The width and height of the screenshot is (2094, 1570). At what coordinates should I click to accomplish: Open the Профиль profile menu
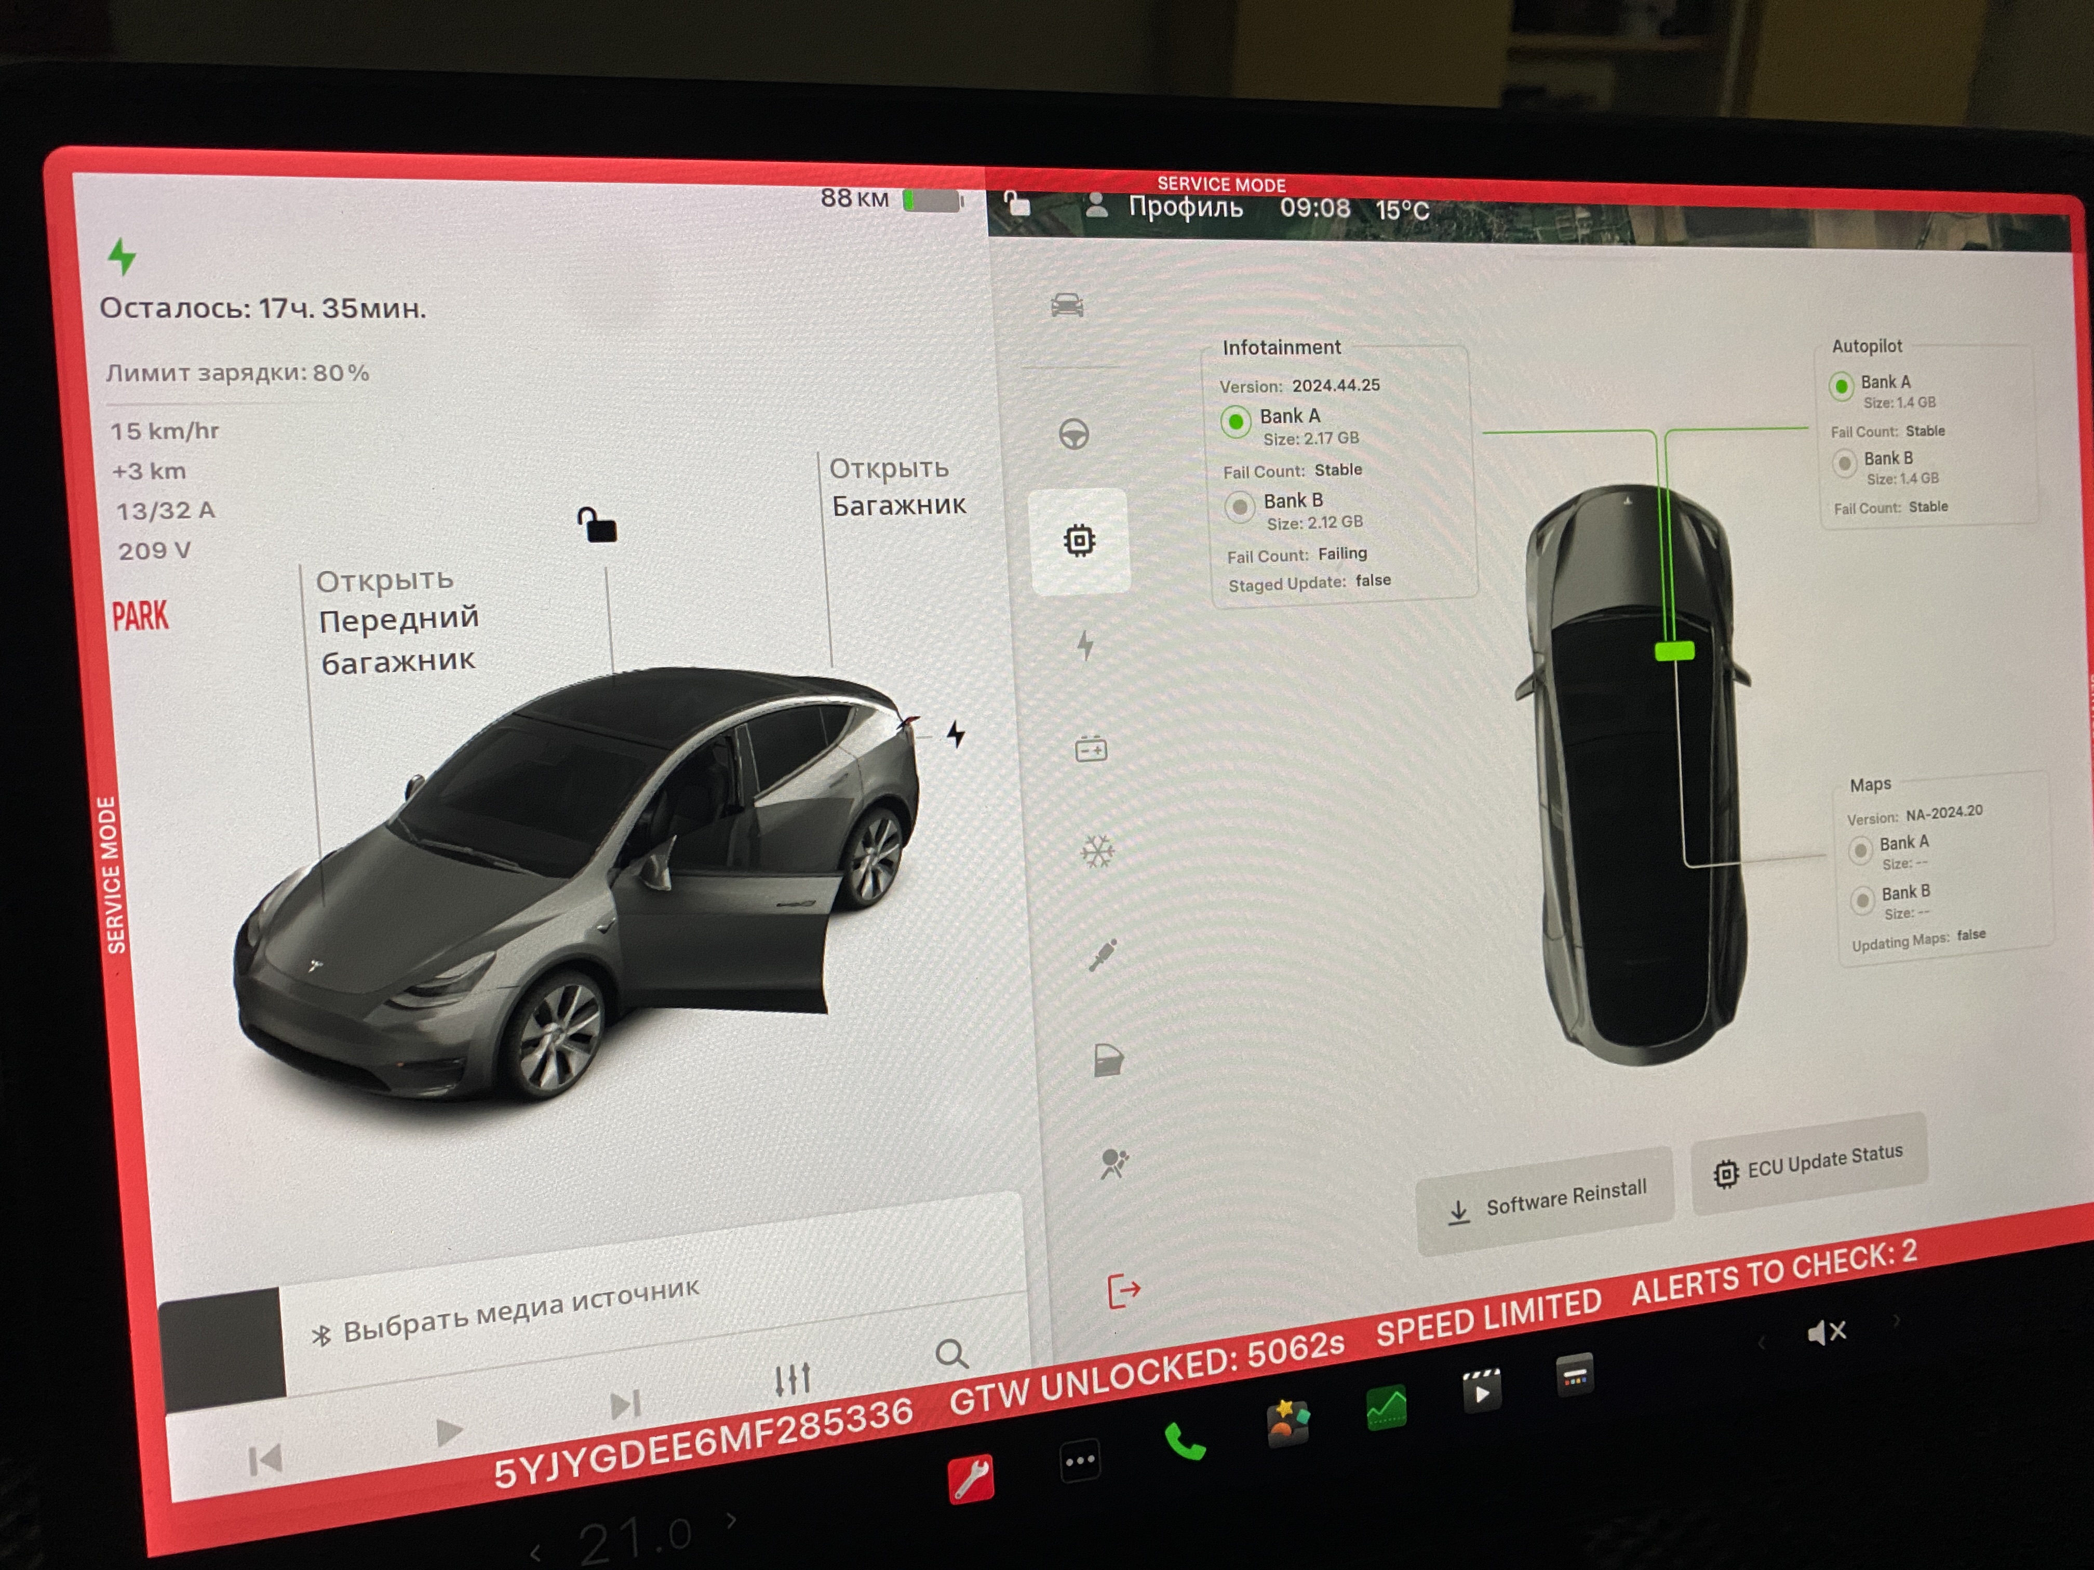(x=1163, y=206)
